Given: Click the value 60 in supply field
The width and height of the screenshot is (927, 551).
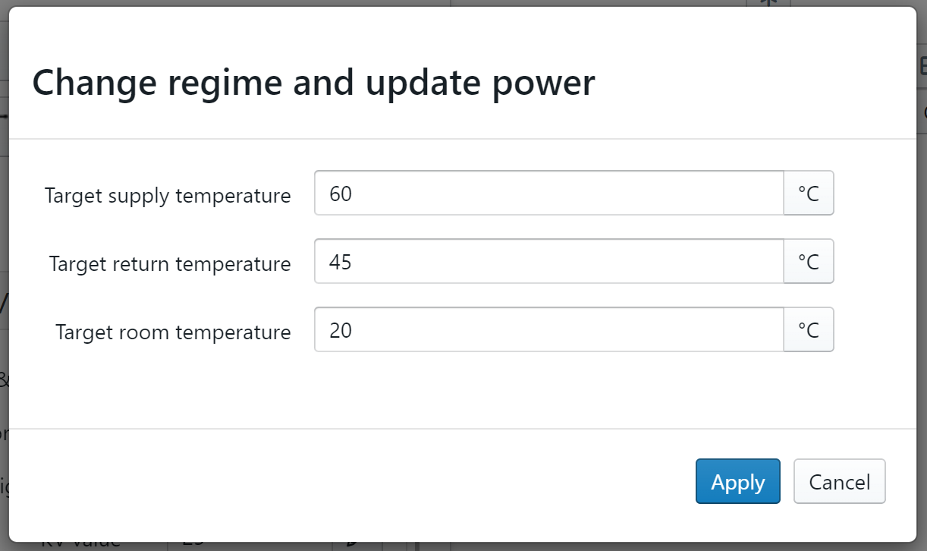Looking at the screenshot, I should [x=341, y=194].
